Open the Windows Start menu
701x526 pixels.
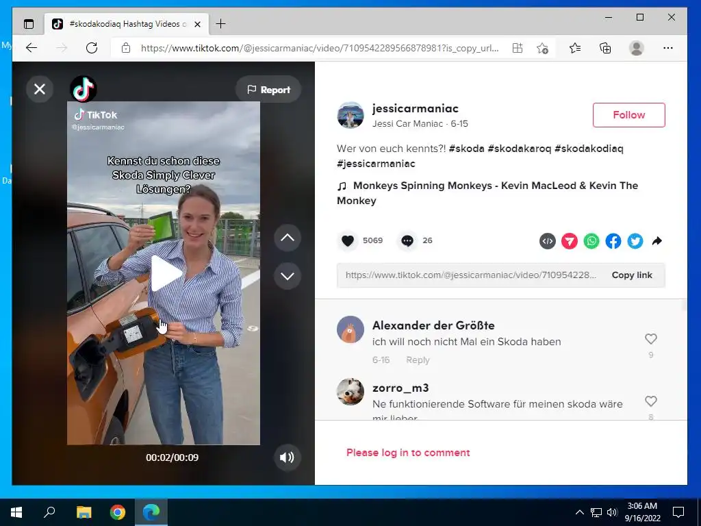tap(16, 512)
